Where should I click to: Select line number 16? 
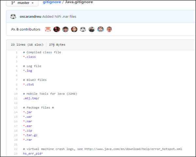(16, 121)
